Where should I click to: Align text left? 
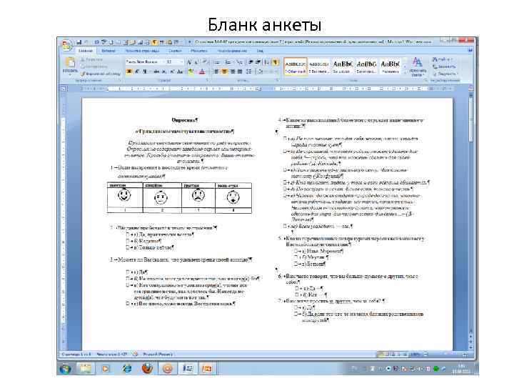[217, 71]
